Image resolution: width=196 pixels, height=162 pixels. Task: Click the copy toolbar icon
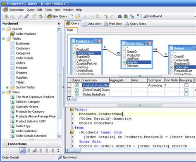(91, 17)
